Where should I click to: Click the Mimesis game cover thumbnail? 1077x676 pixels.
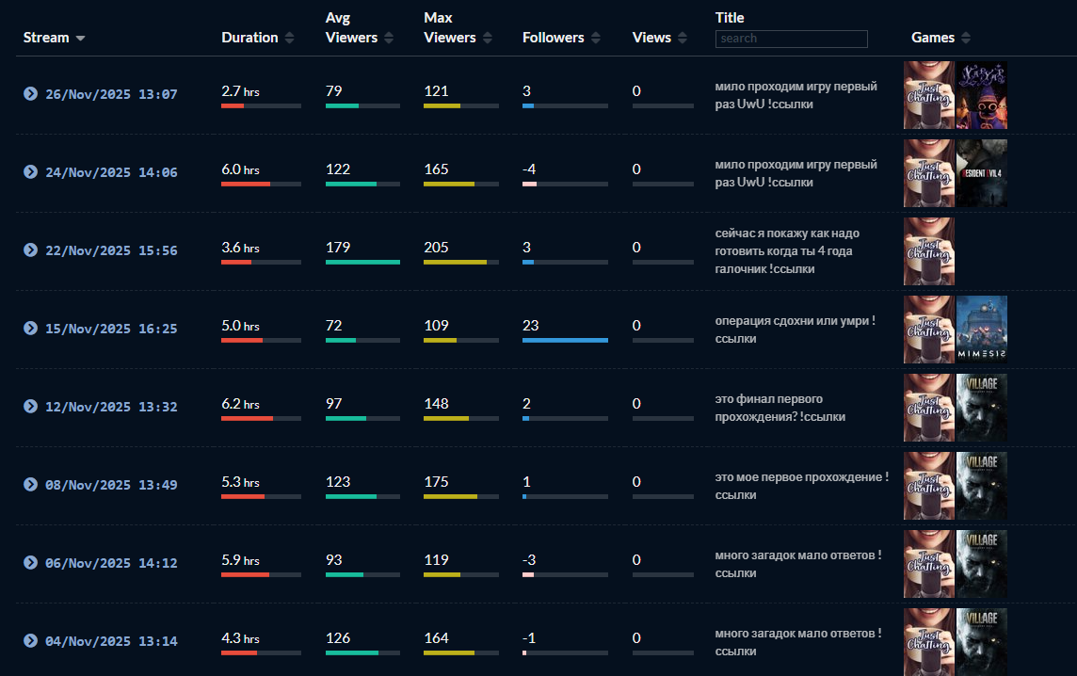[981, 330]
